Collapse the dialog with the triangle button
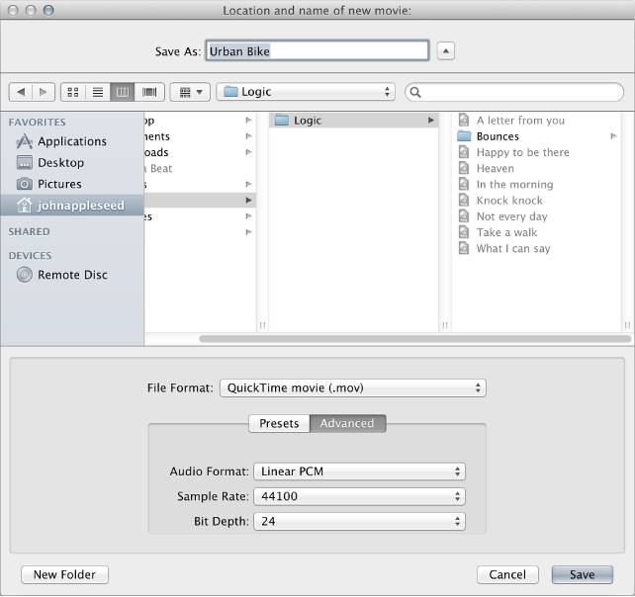 pyautogui.click(x=446, y=51)
